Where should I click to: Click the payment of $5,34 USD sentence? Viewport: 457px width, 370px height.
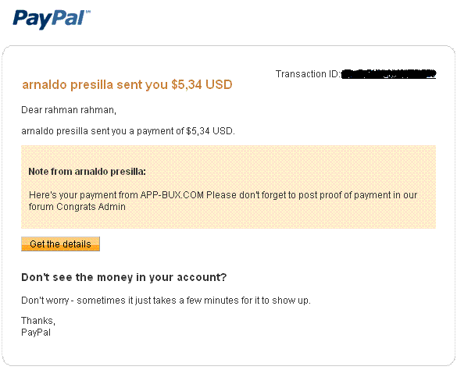pyautogui.click(x=128, y=131)
